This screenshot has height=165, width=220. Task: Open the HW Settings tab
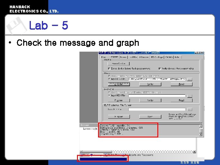157,57
